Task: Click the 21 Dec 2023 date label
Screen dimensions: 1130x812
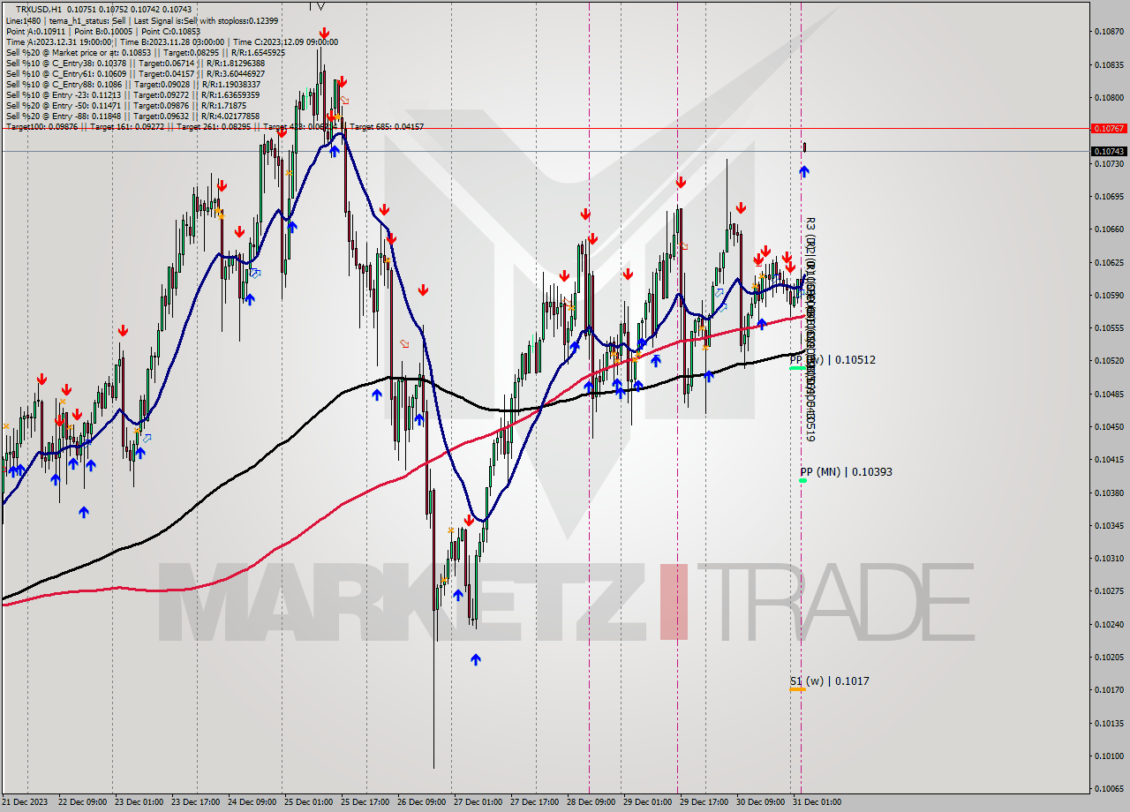Action: pos(25,802)
